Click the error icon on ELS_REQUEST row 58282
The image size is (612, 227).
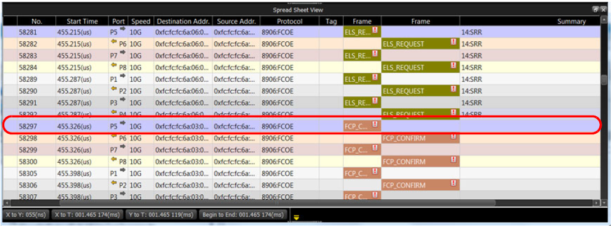[454, 42]
